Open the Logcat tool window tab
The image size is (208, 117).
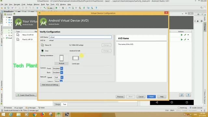pos(19,108)
